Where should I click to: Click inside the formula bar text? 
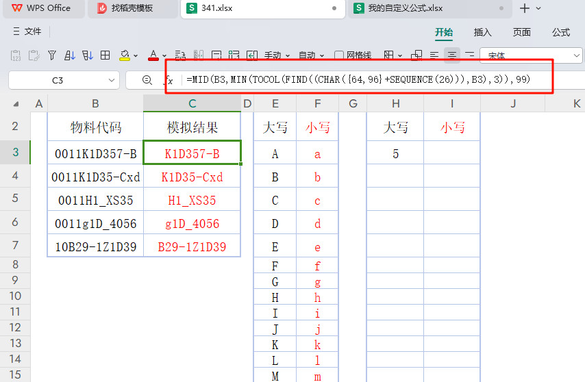click(x=358, y=79)
